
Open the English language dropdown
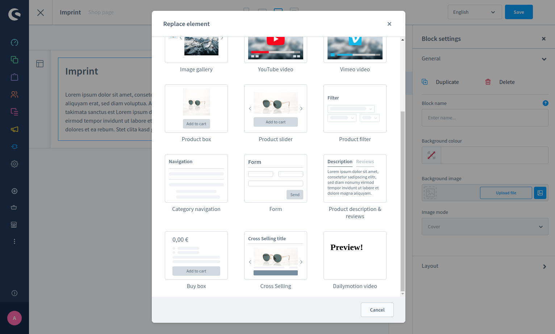pyautogui.click(x=475, y=12)
